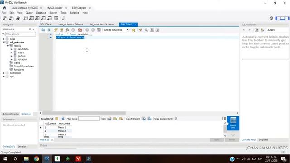This screenshot has height=163, width=290.
Task: Open Workbench preferences gear icon
Action: click(x=271, y=18)
